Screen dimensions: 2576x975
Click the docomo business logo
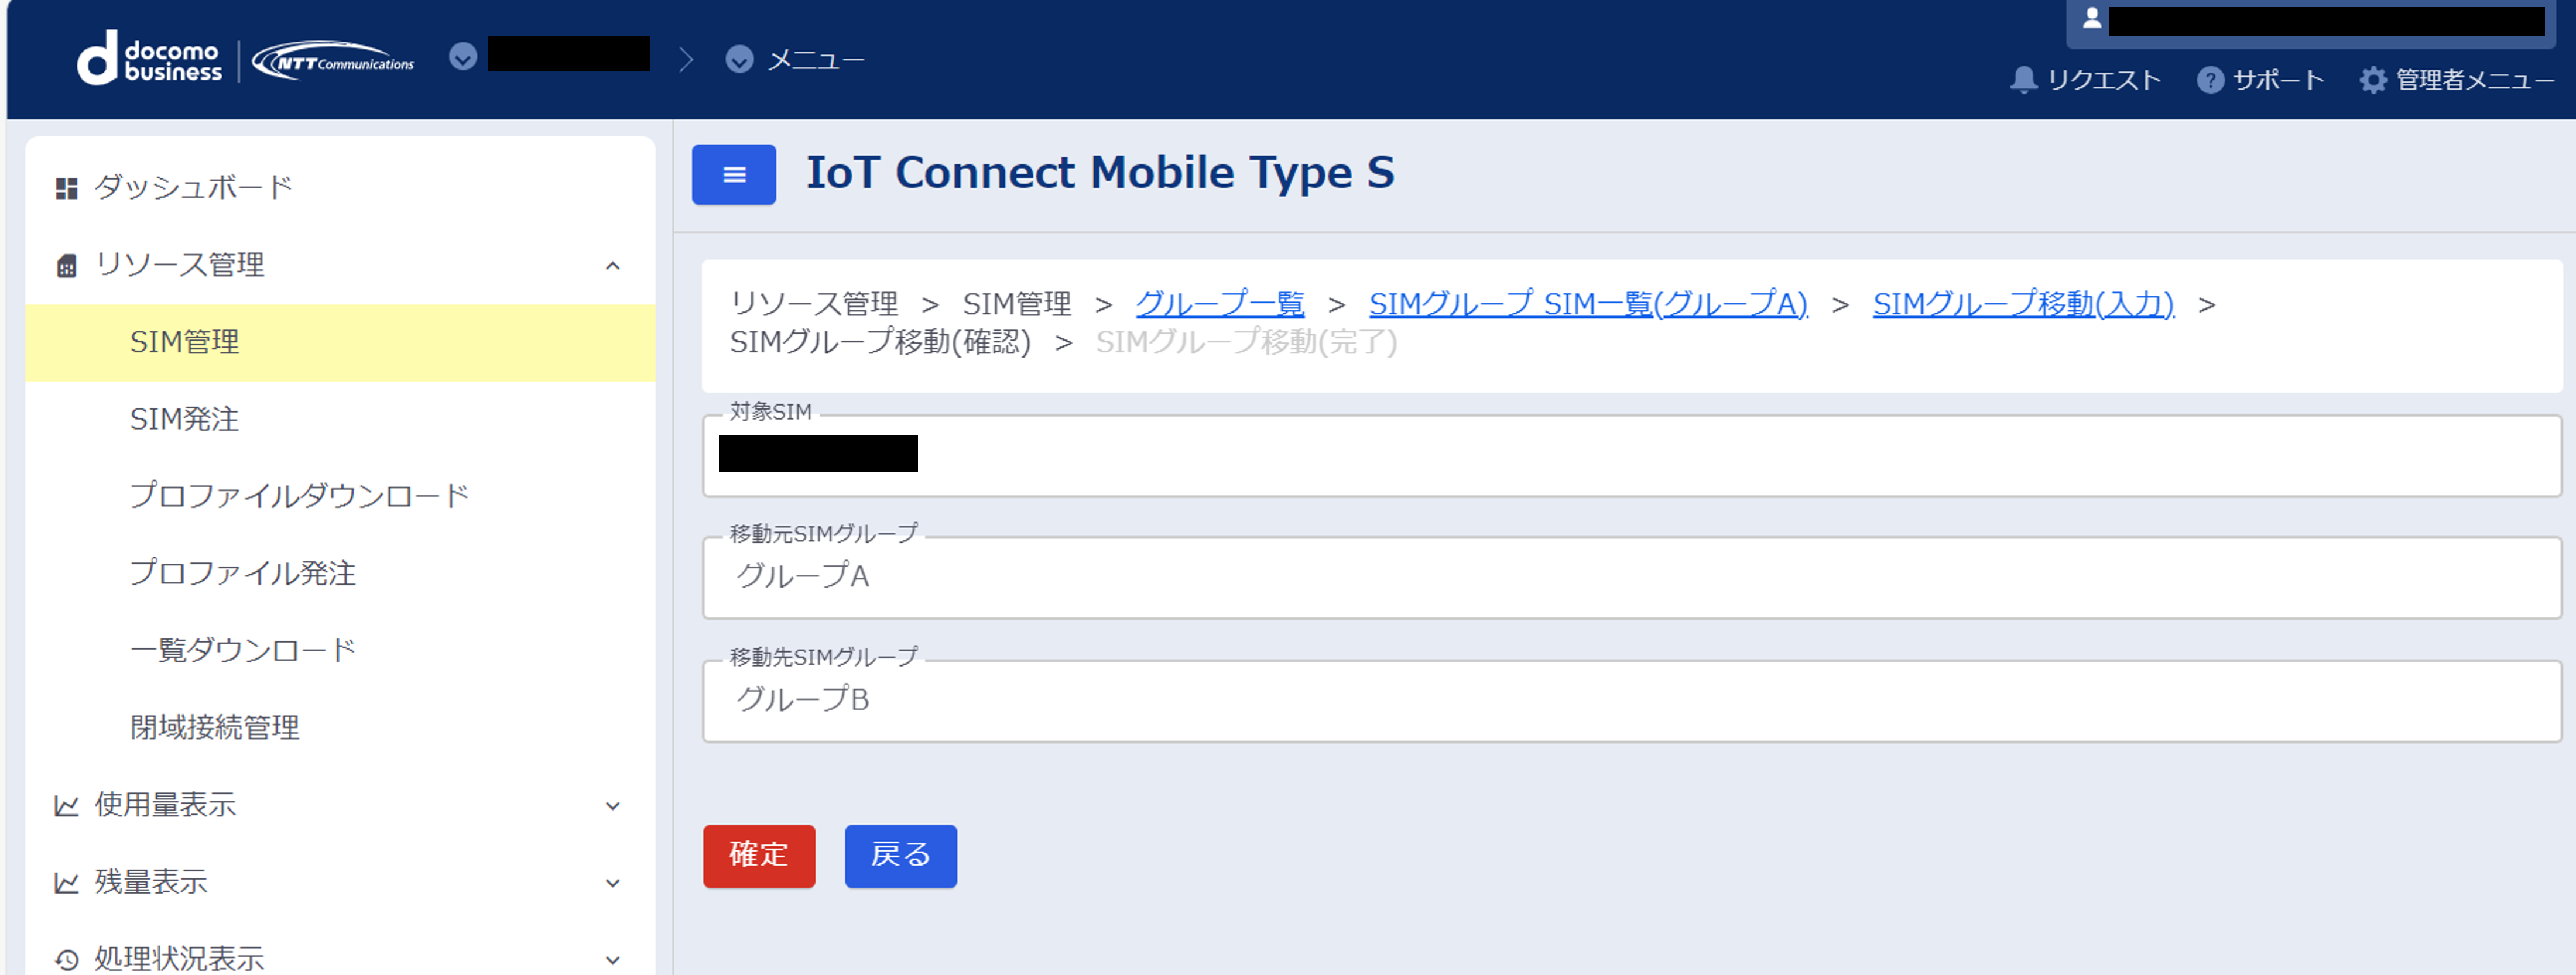coord(150,59)
